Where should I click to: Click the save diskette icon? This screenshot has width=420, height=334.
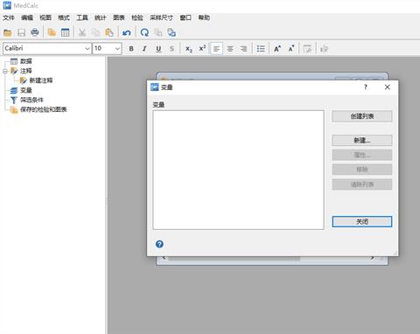point(21,32)
